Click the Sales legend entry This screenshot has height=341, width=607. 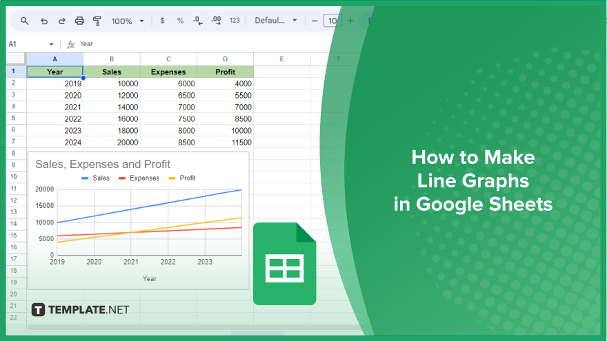point(96,178)
